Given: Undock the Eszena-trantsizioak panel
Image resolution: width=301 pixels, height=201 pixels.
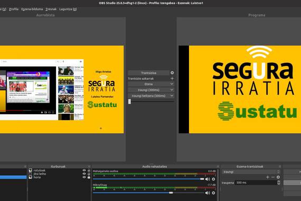Looking at the screenshot, I should tap(280, 167).
